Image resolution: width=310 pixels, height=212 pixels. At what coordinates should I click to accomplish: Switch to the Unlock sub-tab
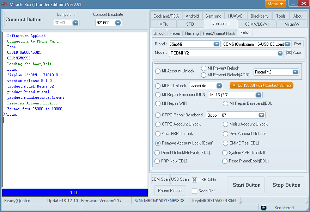[x=159, y=33]
